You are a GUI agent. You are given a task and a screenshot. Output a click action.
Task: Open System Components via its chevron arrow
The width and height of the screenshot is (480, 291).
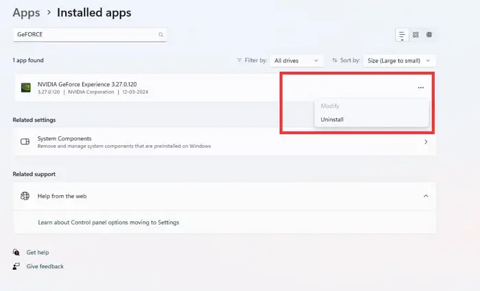(x=426, y=142)
